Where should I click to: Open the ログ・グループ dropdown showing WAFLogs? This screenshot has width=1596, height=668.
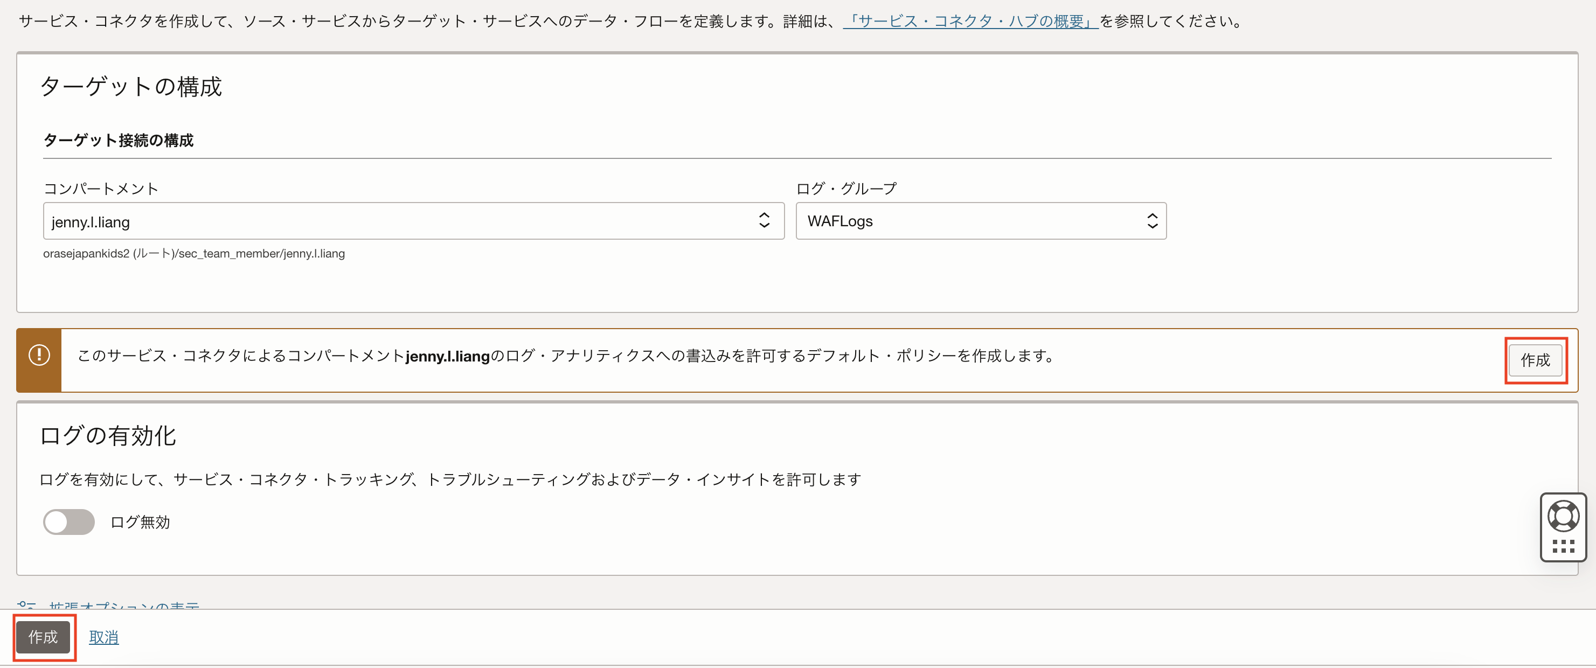pyautogui.click(x=967, y=221)
